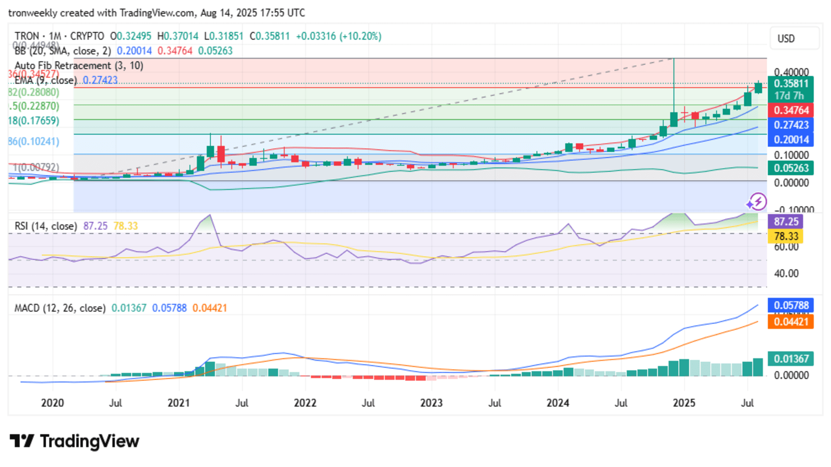
Task: Click the orange 0.04421 MACD scale label
Action: pos(791,322)
